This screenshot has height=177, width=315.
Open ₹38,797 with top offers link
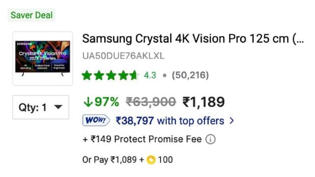pos(170,120)
